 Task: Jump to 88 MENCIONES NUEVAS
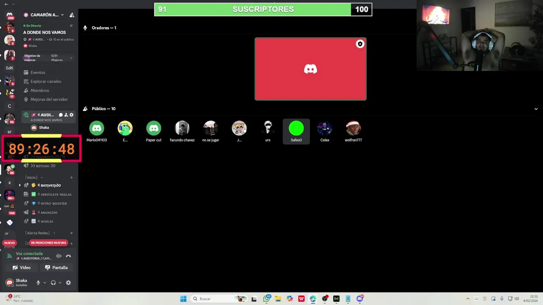click(48, 243)
